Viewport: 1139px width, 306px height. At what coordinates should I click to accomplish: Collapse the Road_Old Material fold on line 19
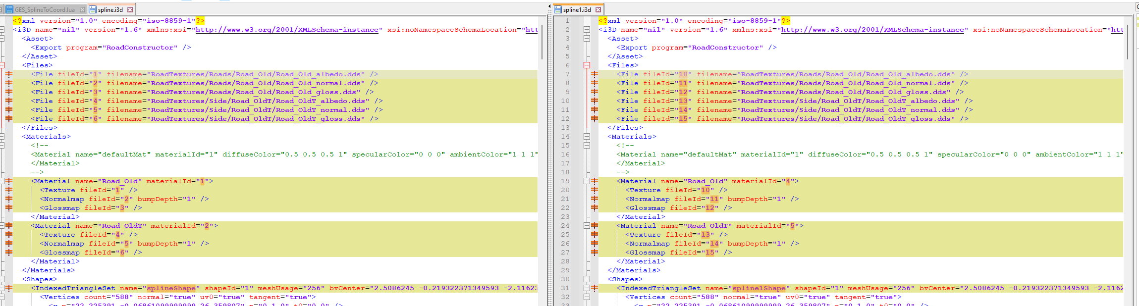click(587, 181)
